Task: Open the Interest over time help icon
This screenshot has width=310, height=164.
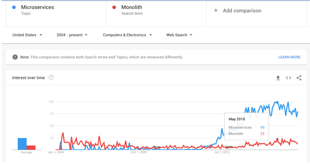Action: pyautogui.click(x=51, y=77)
